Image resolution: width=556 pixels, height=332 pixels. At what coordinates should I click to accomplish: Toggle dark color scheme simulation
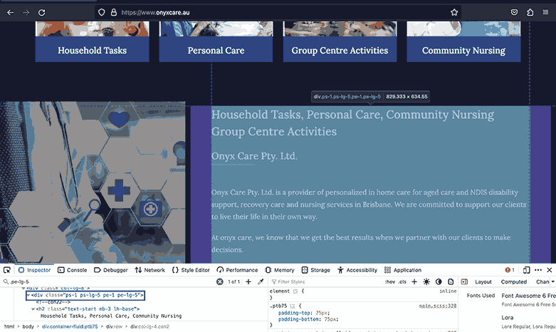tap(439, 281)
